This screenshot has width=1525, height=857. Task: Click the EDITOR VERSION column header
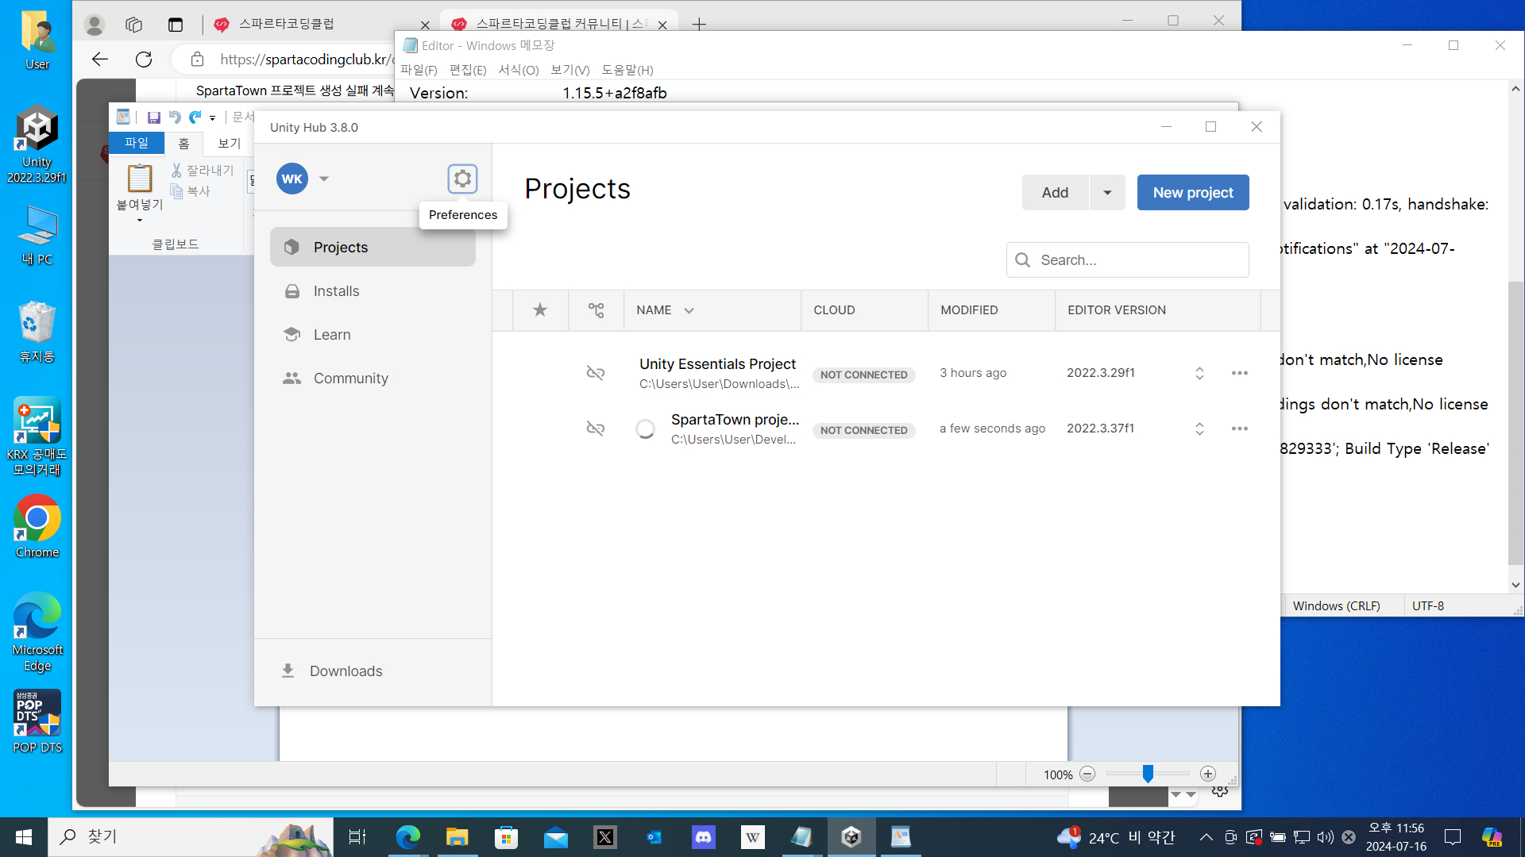(x=1116, y=310)
